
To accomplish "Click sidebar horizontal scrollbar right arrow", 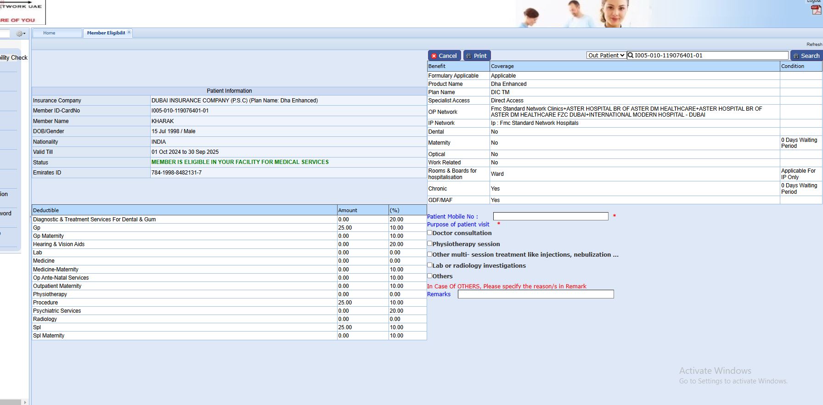I will pos(25,402).
